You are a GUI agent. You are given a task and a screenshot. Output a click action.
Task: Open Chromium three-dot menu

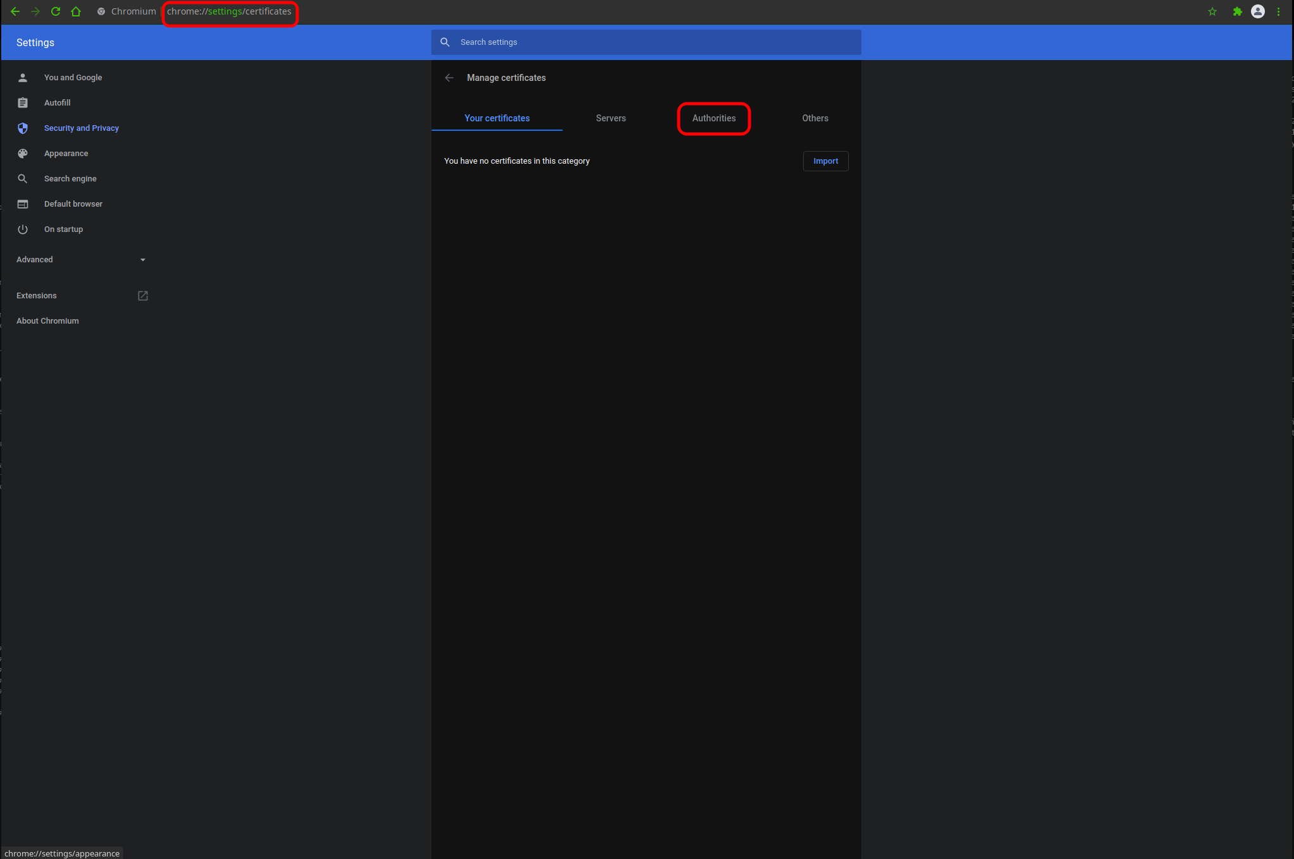[1278, 11]
